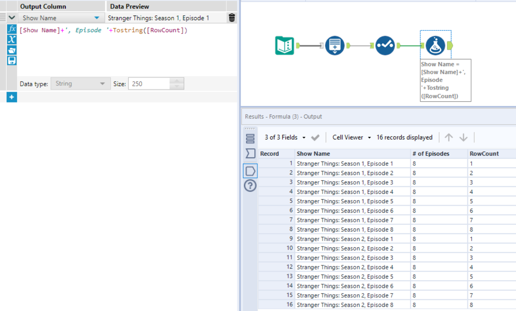Delete the Show Name expression via trash icon
Image resolution: width=516 pixels, height=311 pixels.
231,18
